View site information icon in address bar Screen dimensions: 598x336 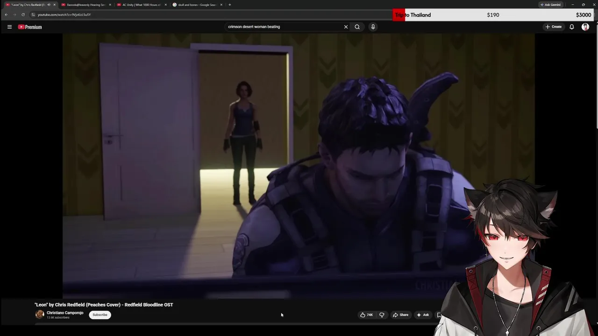[33, 14]
